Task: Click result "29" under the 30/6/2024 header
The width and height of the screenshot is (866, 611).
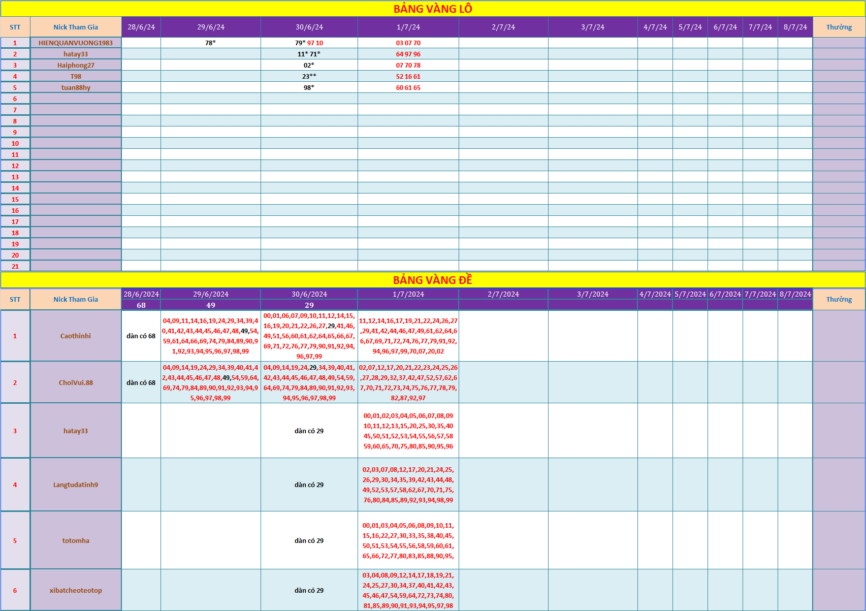Action: click(309, 305)
